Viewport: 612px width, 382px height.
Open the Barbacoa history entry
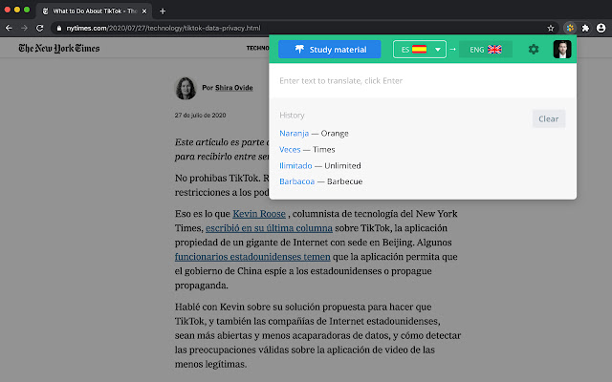point(296,181)
